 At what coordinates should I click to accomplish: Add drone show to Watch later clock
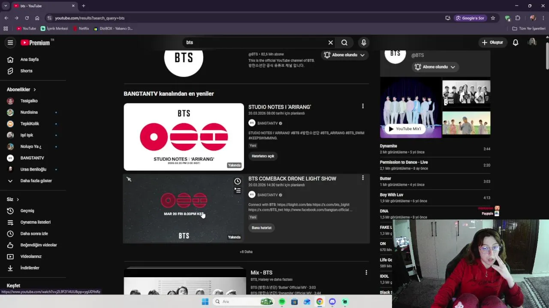238,181
